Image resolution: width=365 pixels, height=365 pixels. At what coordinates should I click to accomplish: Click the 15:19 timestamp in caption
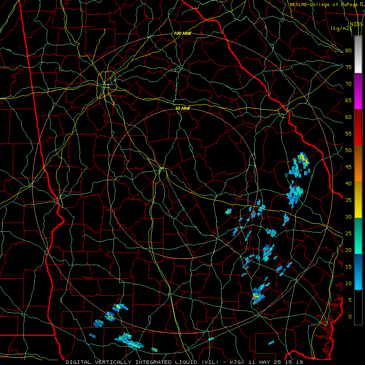click(x=294, y=362)
